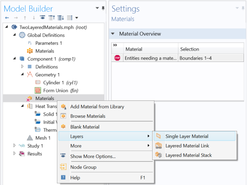The width and height of the screenshot is (247, 185).
Task: Open the Model Builder panel menu arrow
Action: (x=97, y=8)
